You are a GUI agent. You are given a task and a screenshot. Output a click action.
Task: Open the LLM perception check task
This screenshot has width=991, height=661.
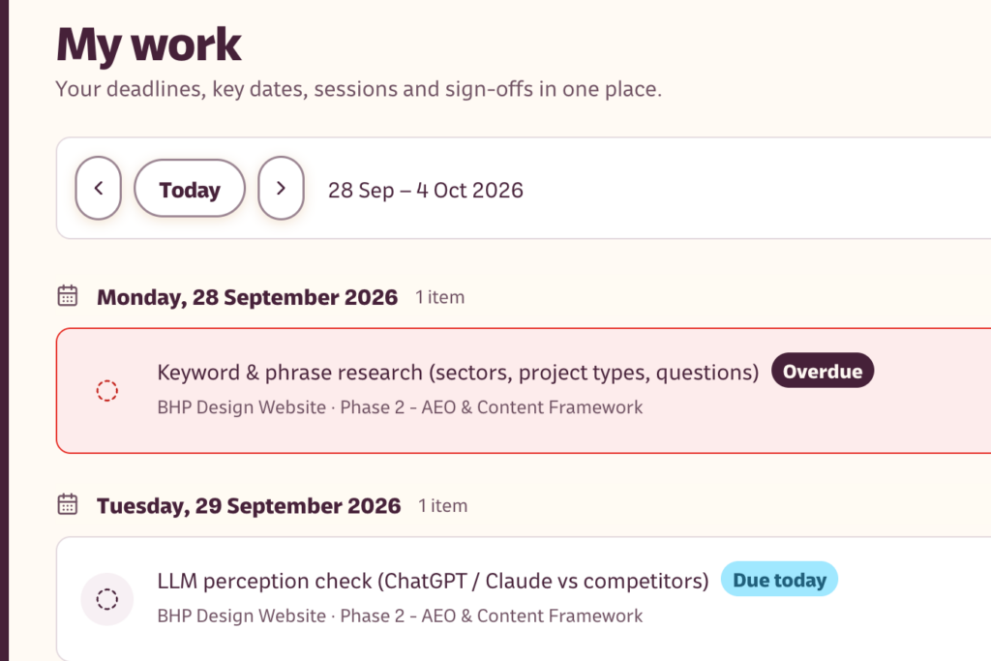click(433, 581)
